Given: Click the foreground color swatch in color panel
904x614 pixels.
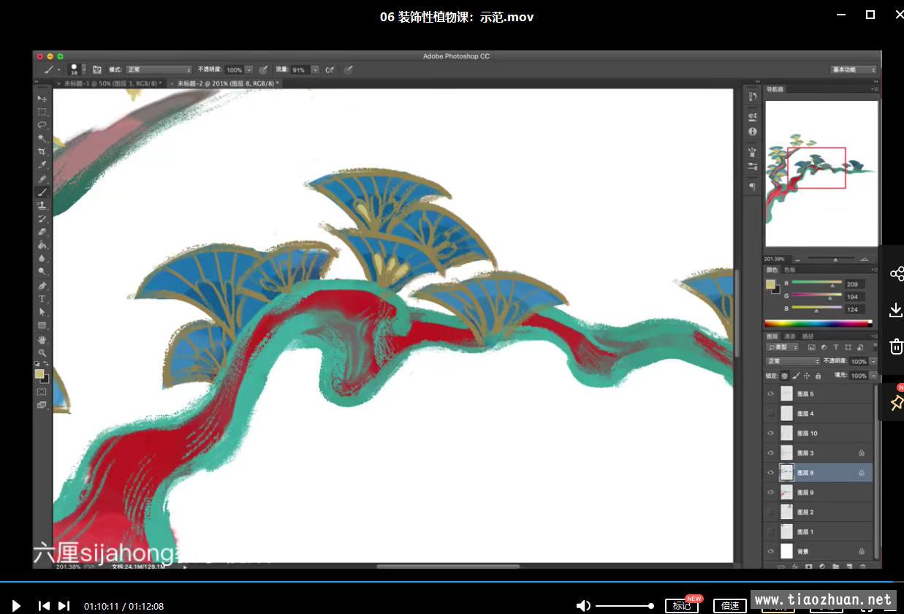Looking at the screenshot, I should (770, 284).
